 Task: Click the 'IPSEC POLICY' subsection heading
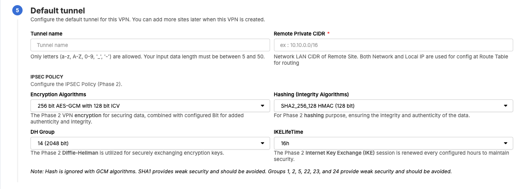[47, 77]
